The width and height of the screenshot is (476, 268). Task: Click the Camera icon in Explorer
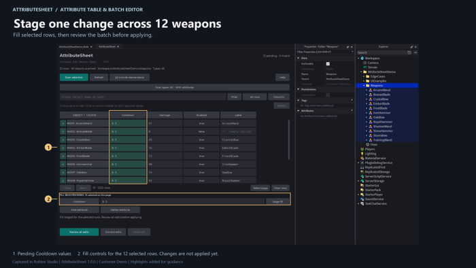click(365, 63)
